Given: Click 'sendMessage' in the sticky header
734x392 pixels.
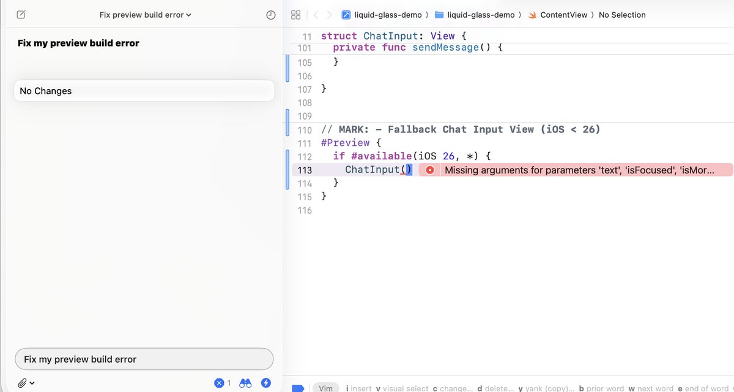Looking at the screenshot, I should click(445, 47).
